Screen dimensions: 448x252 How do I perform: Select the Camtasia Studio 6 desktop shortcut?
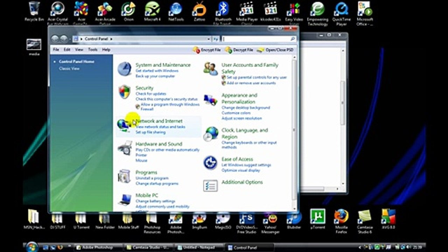pos(365,221)
